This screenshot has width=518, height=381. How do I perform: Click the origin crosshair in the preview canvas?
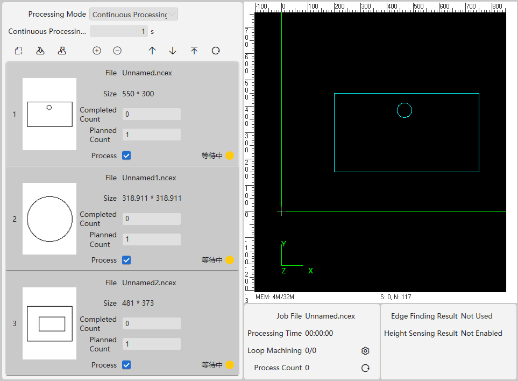point(281,211)
